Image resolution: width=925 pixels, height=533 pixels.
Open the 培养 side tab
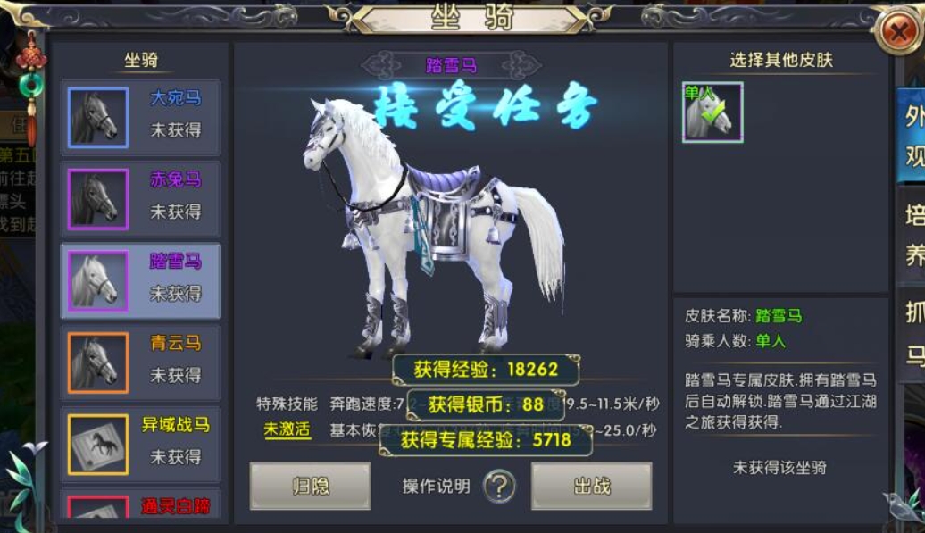(912, 236)
